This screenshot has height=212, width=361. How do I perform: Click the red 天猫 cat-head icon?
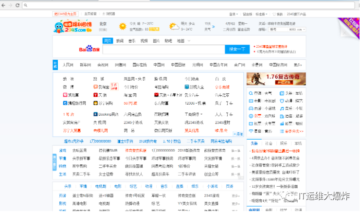click(156, 95)
